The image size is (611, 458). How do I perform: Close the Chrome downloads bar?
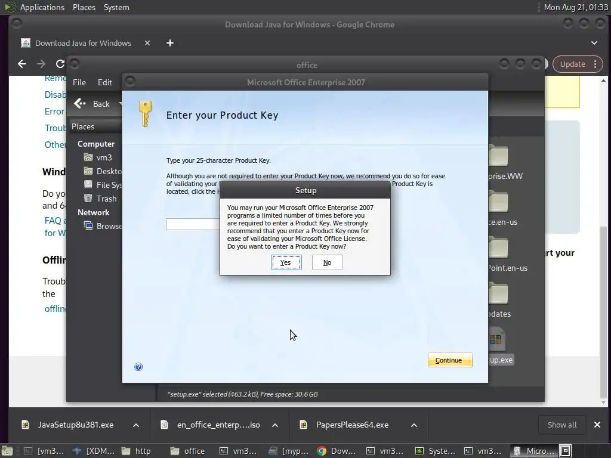pos(597,425)
